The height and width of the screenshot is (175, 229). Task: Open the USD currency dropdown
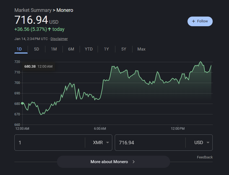pos(202,142)
